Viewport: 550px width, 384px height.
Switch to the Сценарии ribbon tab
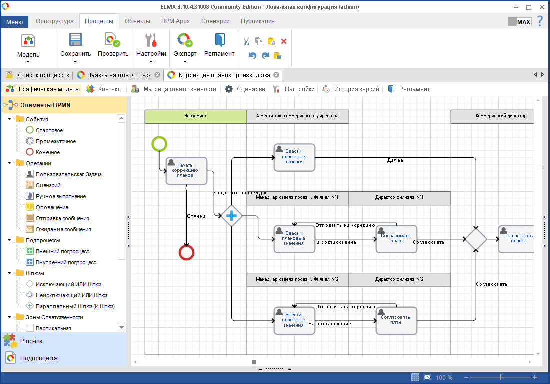[x=215, y=21]
